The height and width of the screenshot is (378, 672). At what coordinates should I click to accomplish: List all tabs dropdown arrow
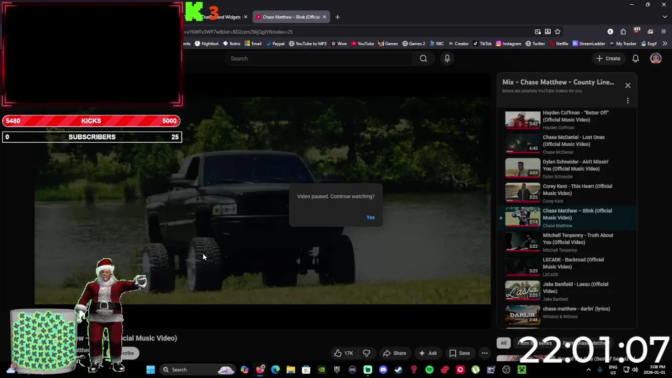click(664, 17)
